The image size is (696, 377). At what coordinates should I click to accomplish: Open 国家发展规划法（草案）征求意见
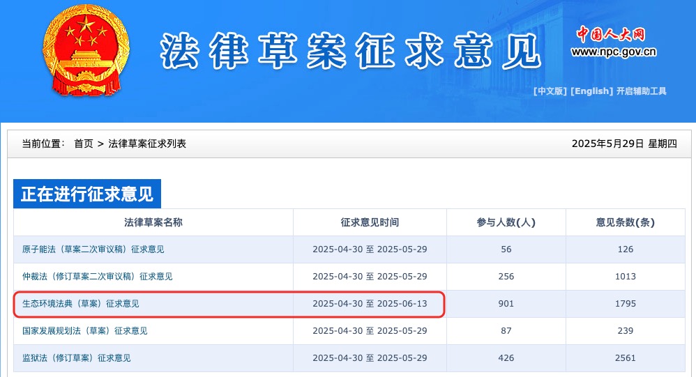84,331
